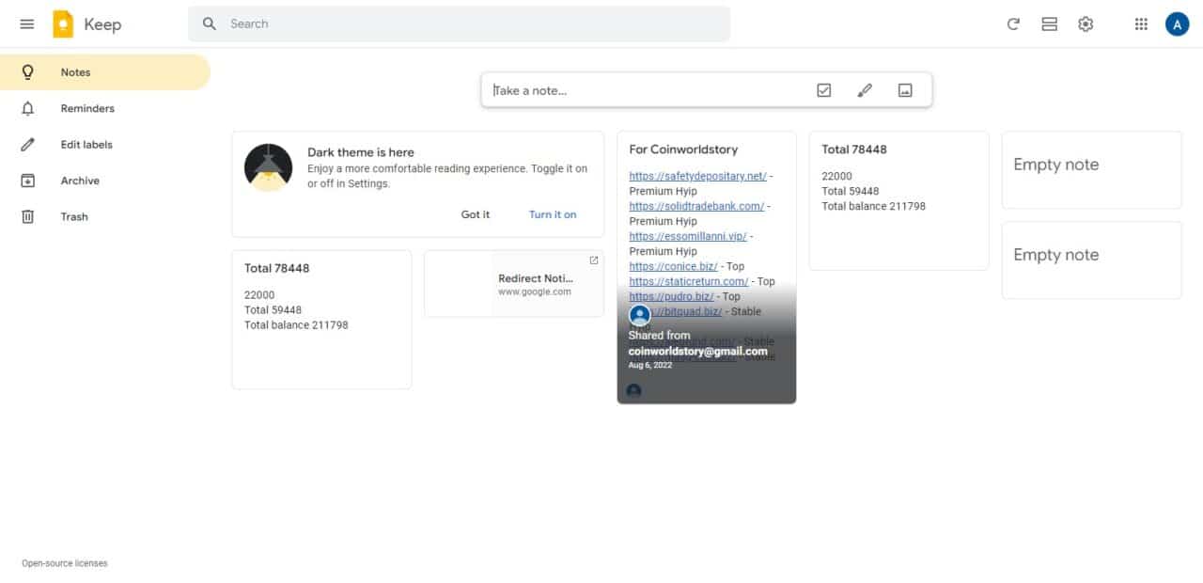Follow the pudro.biz link
The width and height of the screenshot is (1203, 583).
tap(672, 296)
